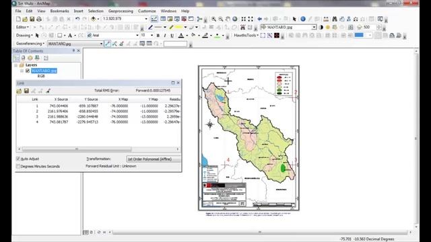Collapse the Layers group in Table Of Contents

[x=16, y=65]
